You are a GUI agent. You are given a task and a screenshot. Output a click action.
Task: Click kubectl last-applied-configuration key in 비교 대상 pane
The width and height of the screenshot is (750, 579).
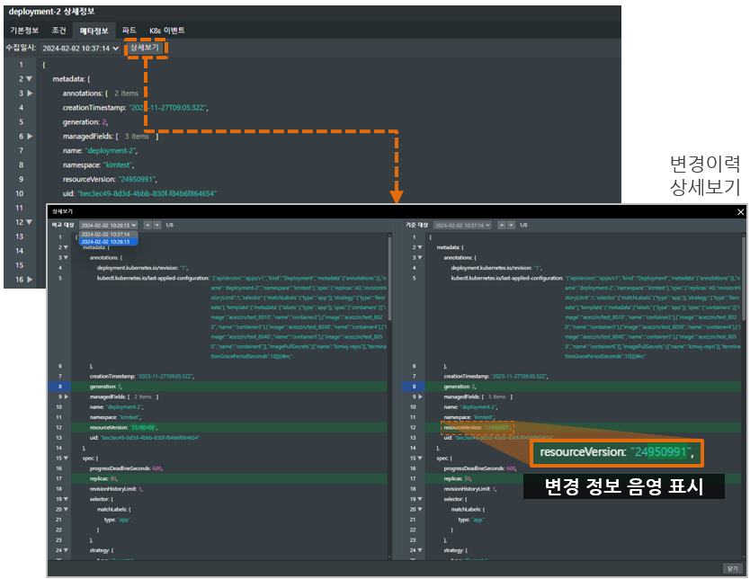click(153, 279)
